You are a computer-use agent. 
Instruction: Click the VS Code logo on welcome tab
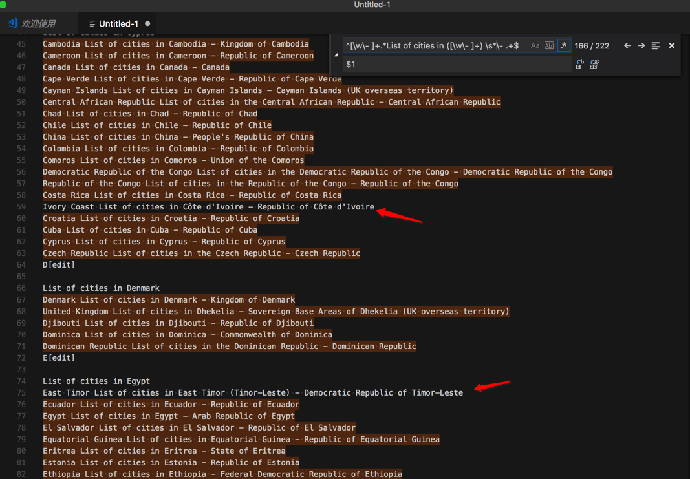(x=13, y=23)
